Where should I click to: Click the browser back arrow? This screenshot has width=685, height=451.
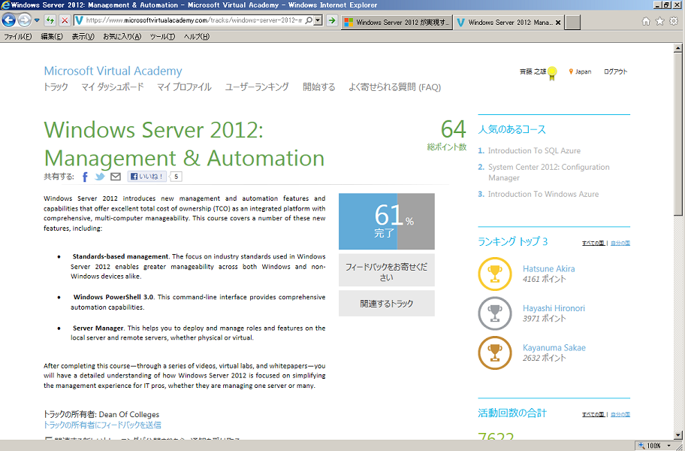click(x=10, y=20)
